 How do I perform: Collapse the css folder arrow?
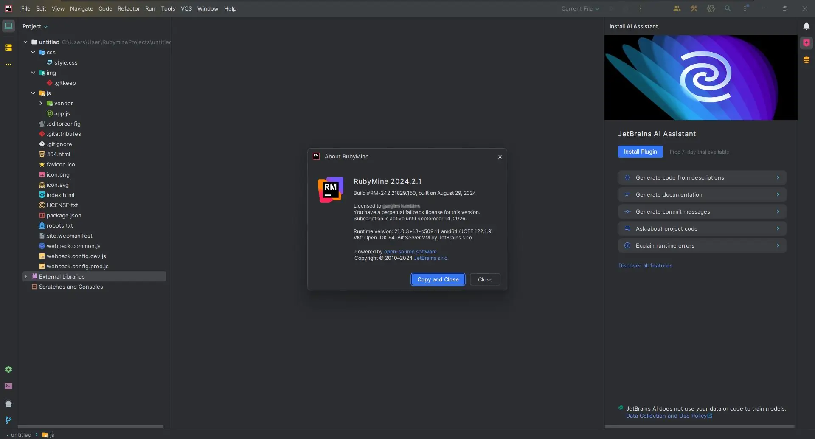(33, 52)
